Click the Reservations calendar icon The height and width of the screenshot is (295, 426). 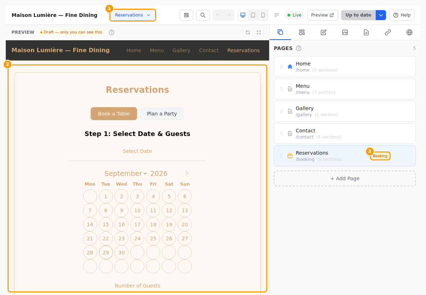(x=290, y=156)
